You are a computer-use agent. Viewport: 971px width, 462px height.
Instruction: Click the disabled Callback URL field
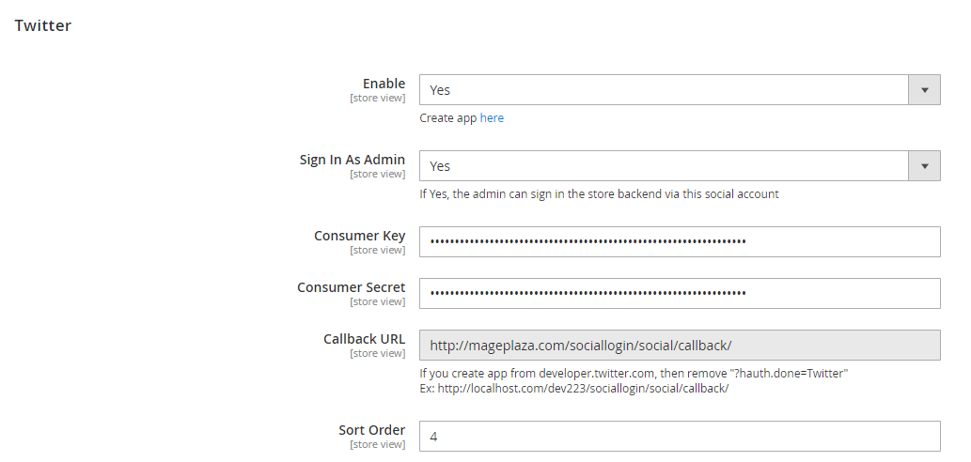pos(679,345)
